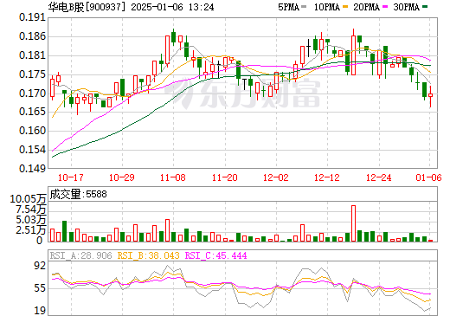This screenshot has width=450, height=316.
Task: Select the 11-08 date label
Action: 173,177
